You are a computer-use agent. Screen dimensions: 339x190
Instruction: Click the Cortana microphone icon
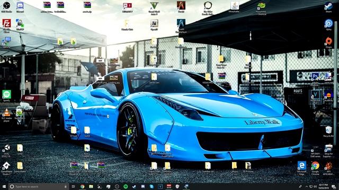[x=66, y=186]
